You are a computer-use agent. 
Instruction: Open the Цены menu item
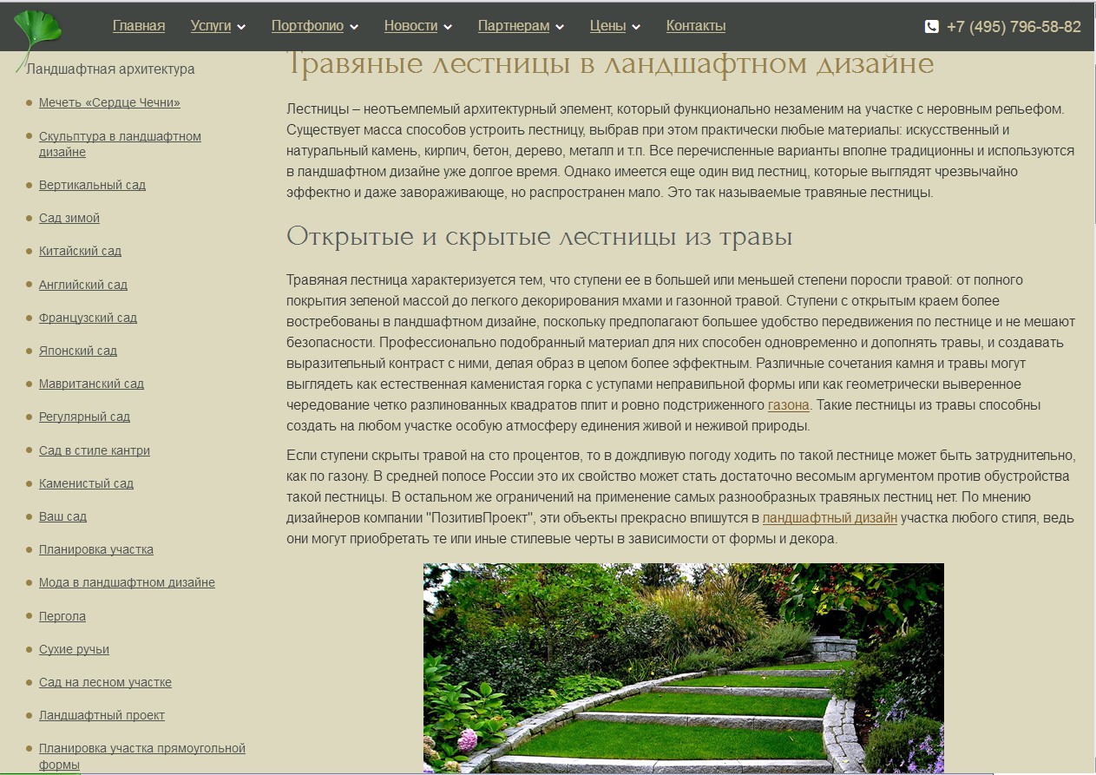tap(607, 26)
